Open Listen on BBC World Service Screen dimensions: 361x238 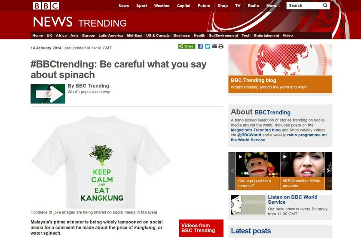pos(292,200)
